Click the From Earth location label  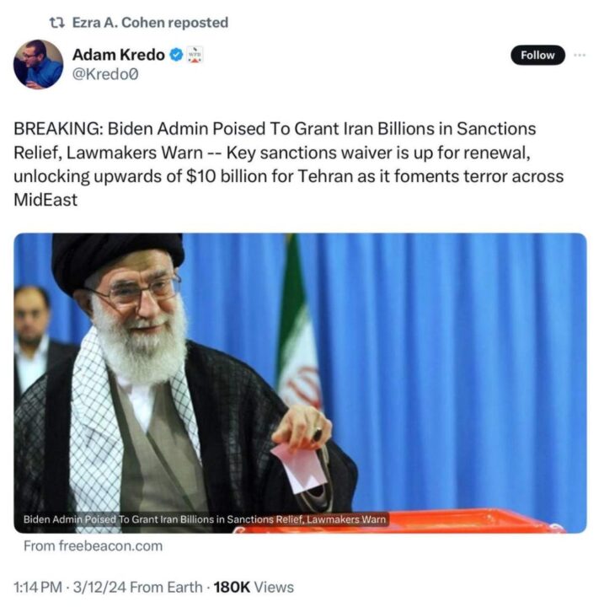tap(167, 588)
